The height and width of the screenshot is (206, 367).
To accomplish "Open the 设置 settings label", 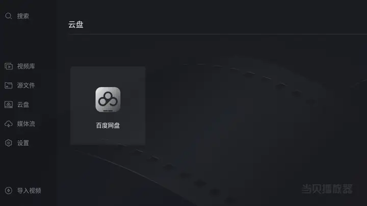I will tap(23, 143).
